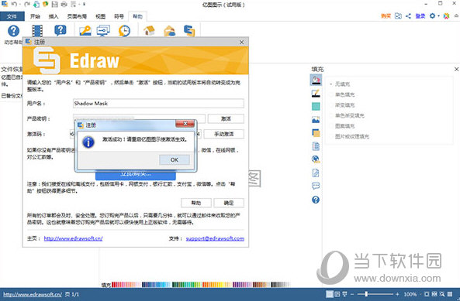Choose the 图片或纹理填充 texture fill option

[x=349, y=136]
